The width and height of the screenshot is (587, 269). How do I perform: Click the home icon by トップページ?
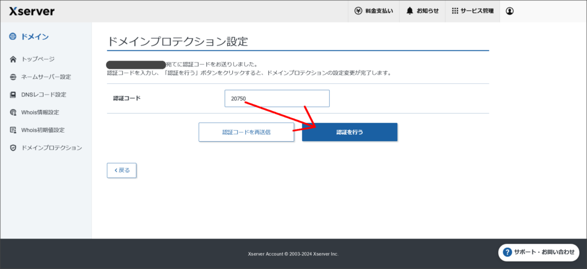click(13, 59)
